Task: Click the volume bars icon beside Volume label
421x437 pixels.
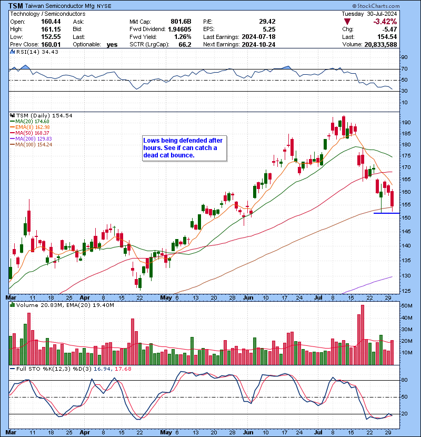Action: point(12,305)
